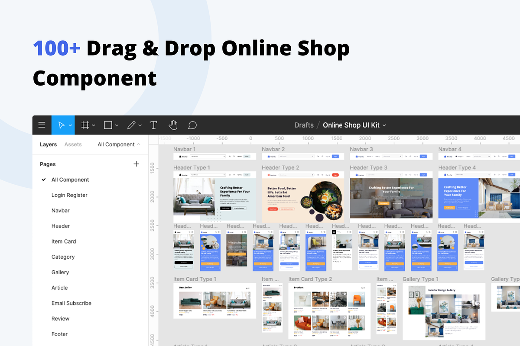Select the Navbar 2 frame label
This screenshot has width=520, height=346.
(273, 149)
